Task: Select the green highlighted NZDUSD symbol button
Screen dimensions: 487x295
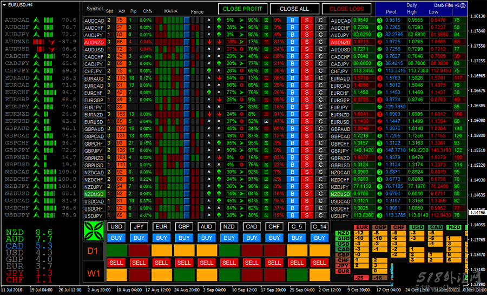Action: [94, 194]
